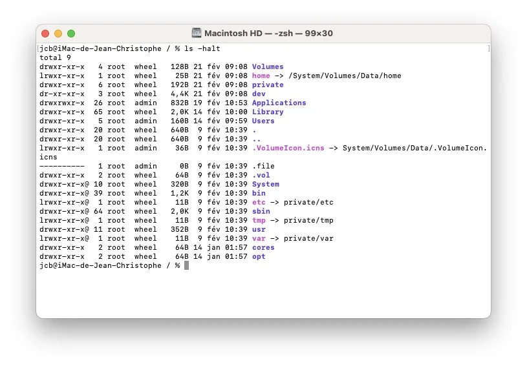The width and height of the screenshot is (527, 366).
Task: Click the 'home' symlink name
Action: pyautogui.click(x=261, y=76)
